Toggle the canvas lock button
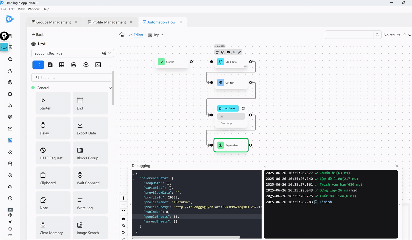The height and width of the screenshot is (240, 412). pos(123,219)
